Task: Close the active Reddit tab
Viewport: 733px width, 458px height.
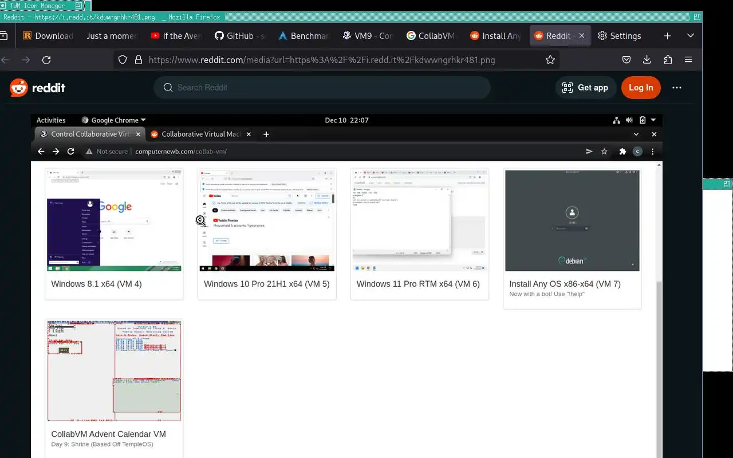Action: [x=582, y=35]
